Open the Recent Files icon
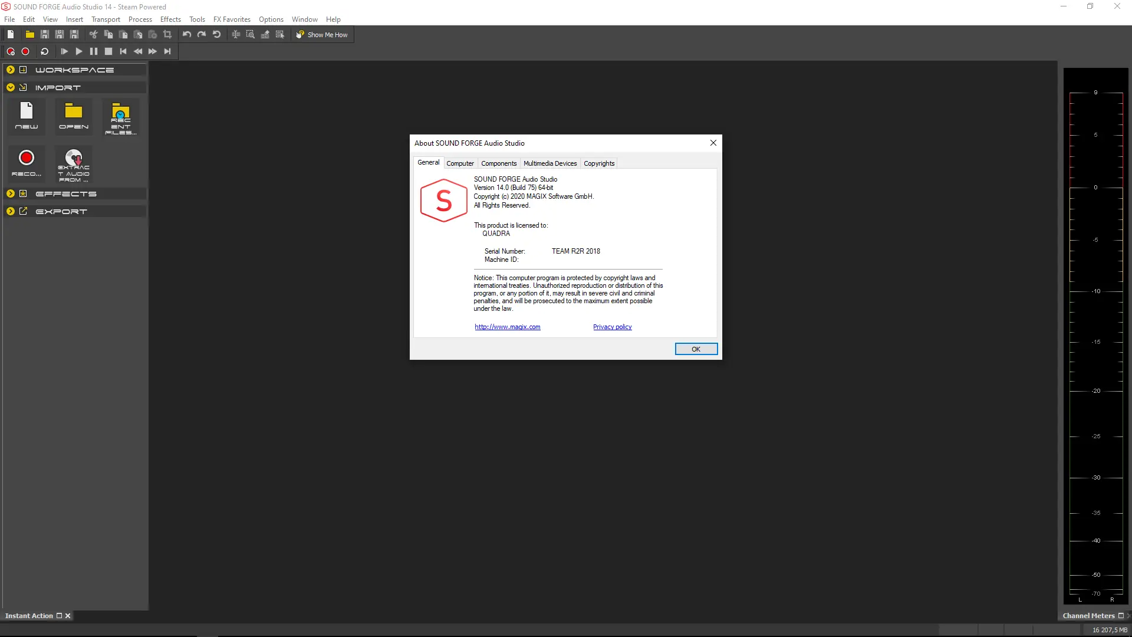The width and height of the screenshot is (1132, 637). click(120, 117)
